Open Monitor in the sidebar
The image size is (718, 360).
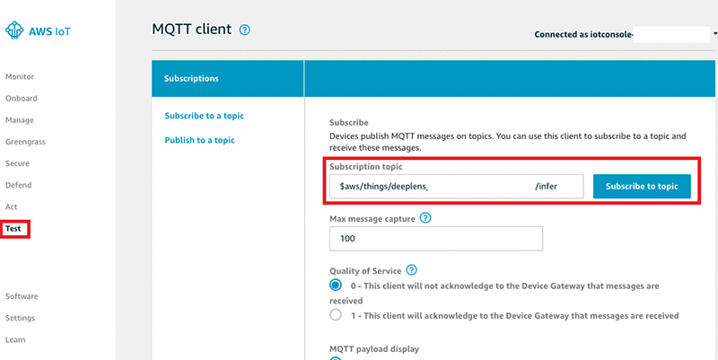click(x=20, y=76)
